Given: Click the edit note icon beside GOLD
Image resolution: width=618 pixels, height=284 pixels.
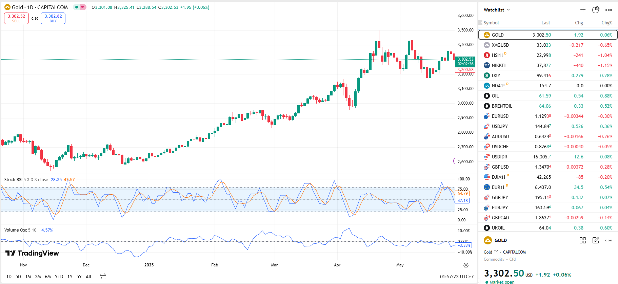Looking at the screenshot, I should 596,240.
